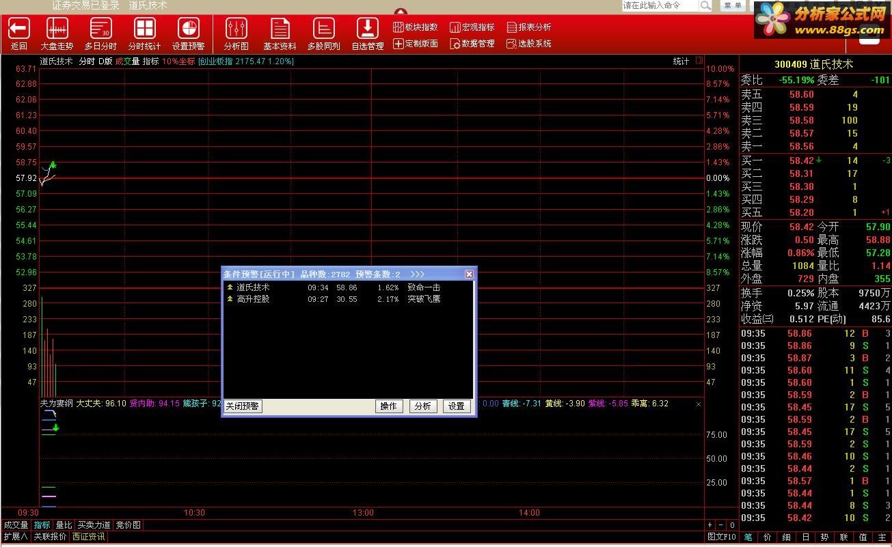
Task: Click 创业板指 2175.47 index label
Action: click(246, 61)
